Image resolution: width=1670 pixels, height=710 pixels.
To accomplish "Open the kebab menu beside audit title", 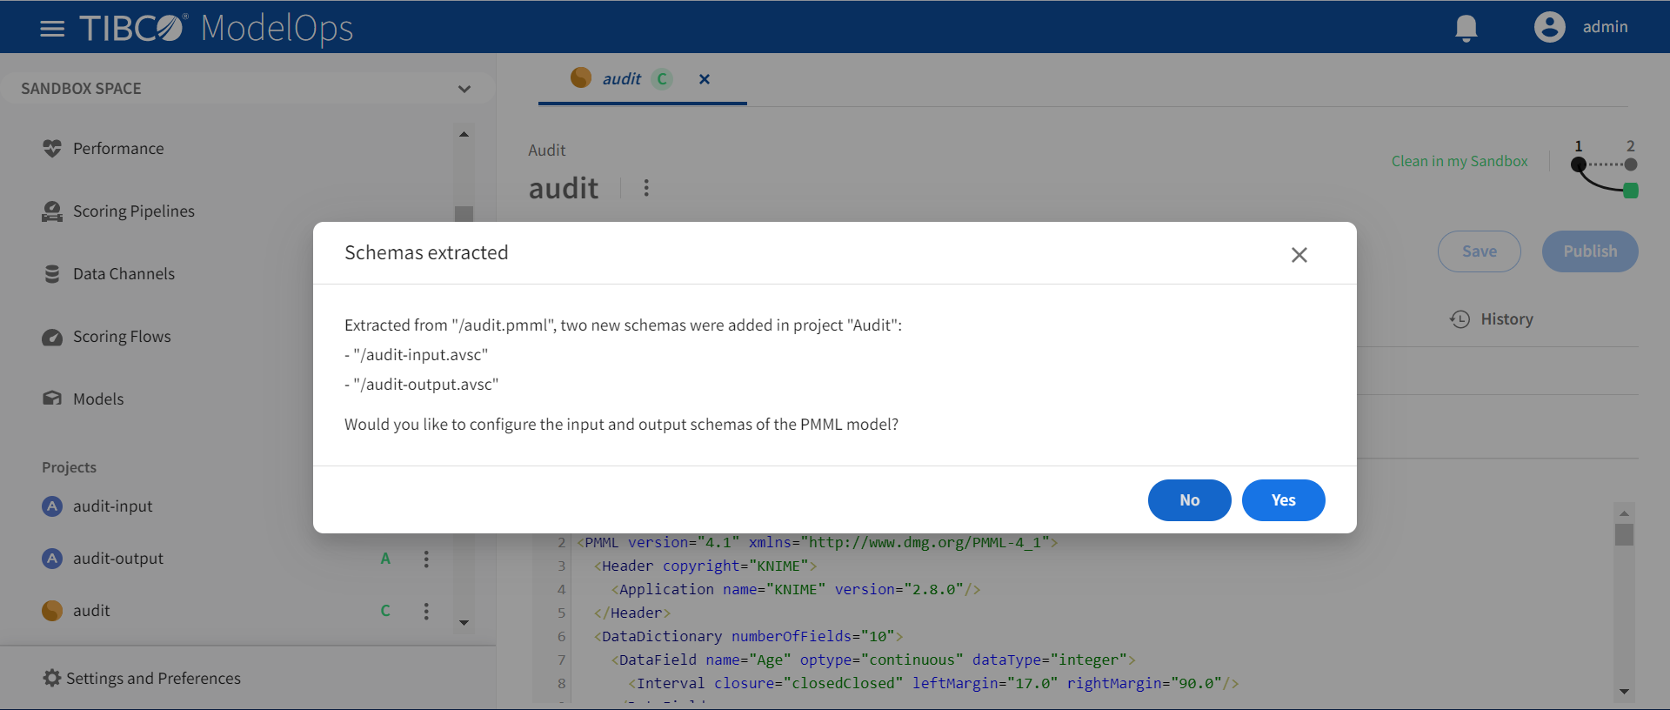I will (646, 188).
